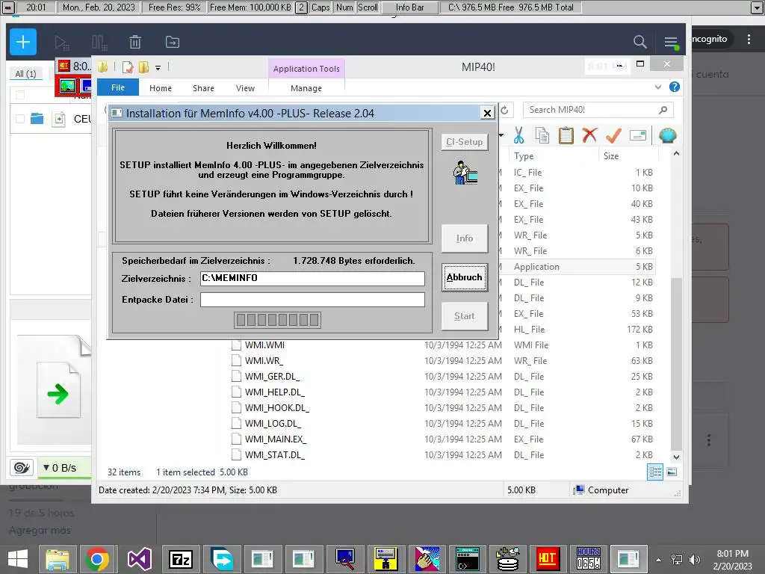This screenshot has width=765, height=574.
Task: Select the WMI_GER.DL_ file
Action: point(272,377)
